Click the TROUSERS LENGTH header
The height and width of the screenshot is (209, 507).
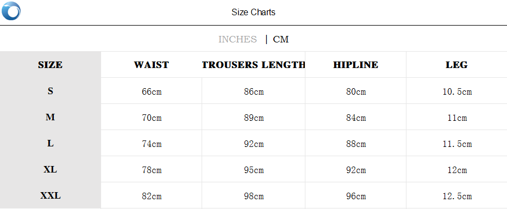click(x=253, y=65)
